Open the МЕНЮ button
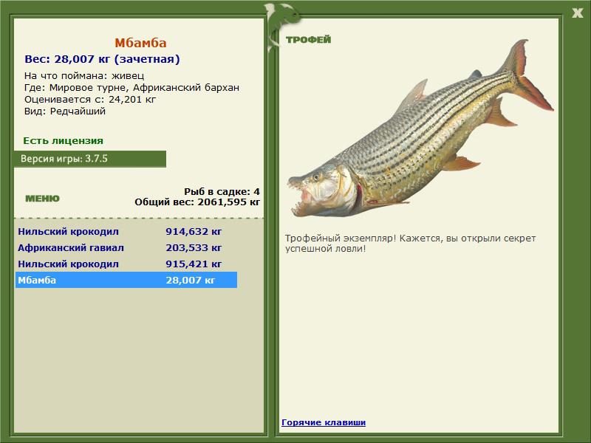 (42, 199)
